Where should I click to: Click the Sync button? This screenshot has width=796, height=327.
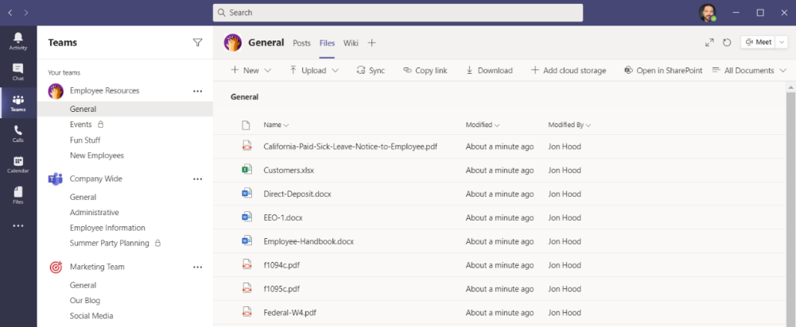coord(371,71)
